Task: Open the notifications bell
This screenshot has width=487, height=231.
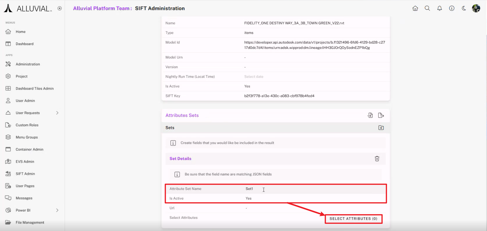Action: [x=440, y=8]
